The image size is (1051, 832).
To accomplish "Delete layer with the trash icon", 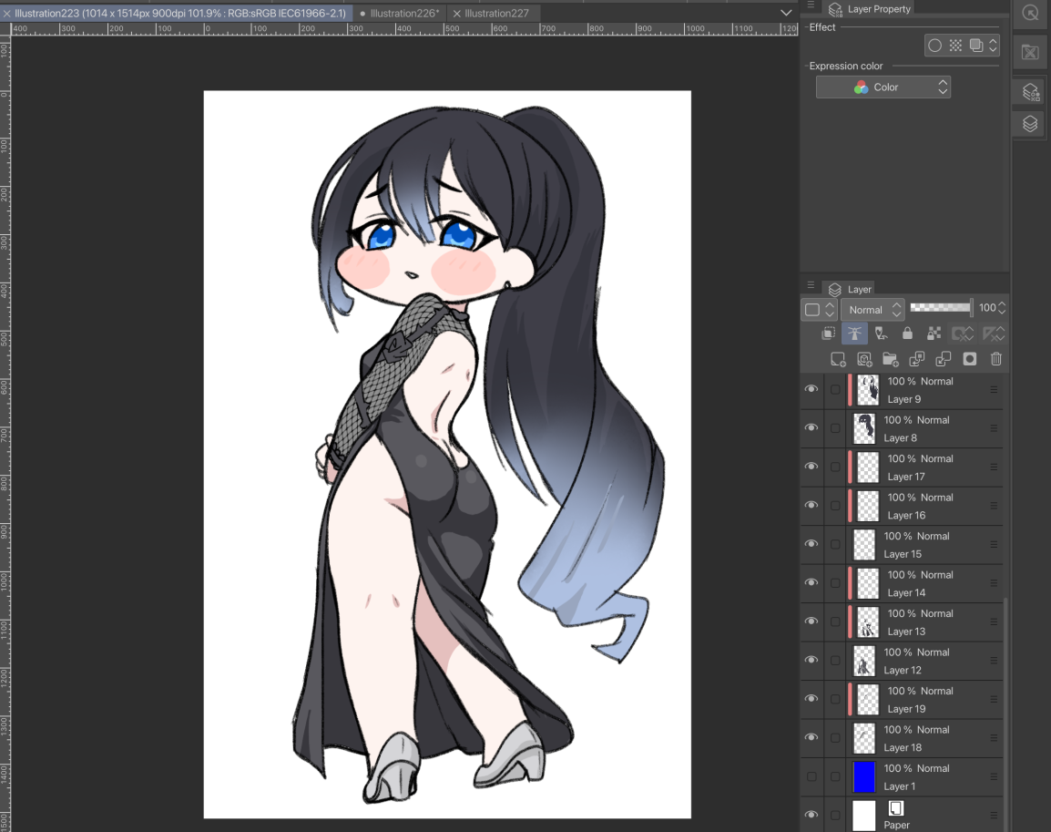I will 996,359.
